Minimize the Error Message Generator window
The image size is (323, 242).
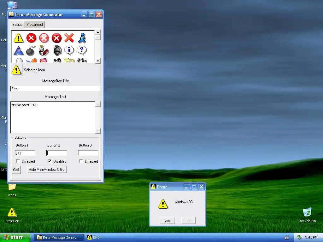(x=84, y=14)
